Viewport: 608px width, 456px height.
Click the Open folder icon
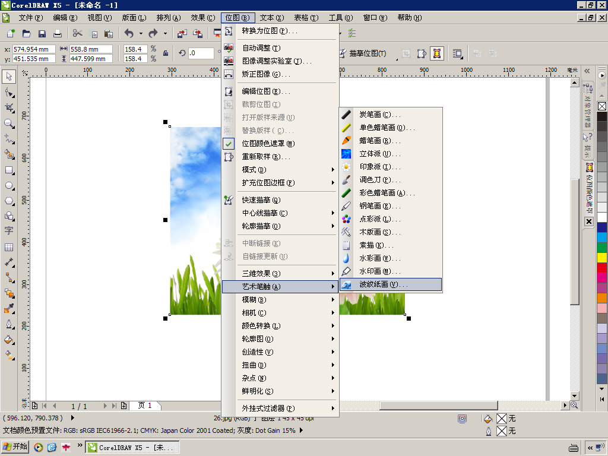coord(26,34)
